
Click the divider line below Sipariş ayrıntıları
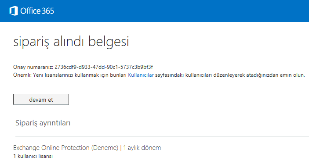click(x=162, y=136)
